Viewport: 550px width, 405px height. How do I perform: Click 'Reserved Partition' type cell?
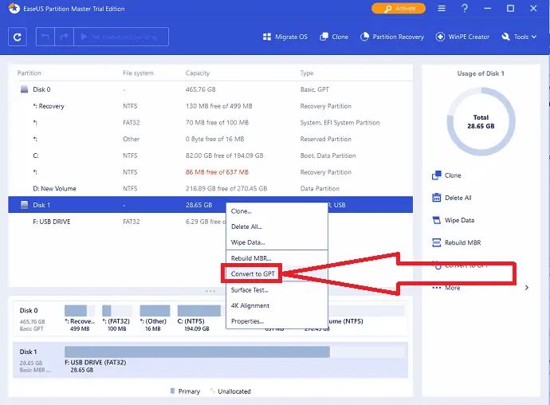pos(325,139)
